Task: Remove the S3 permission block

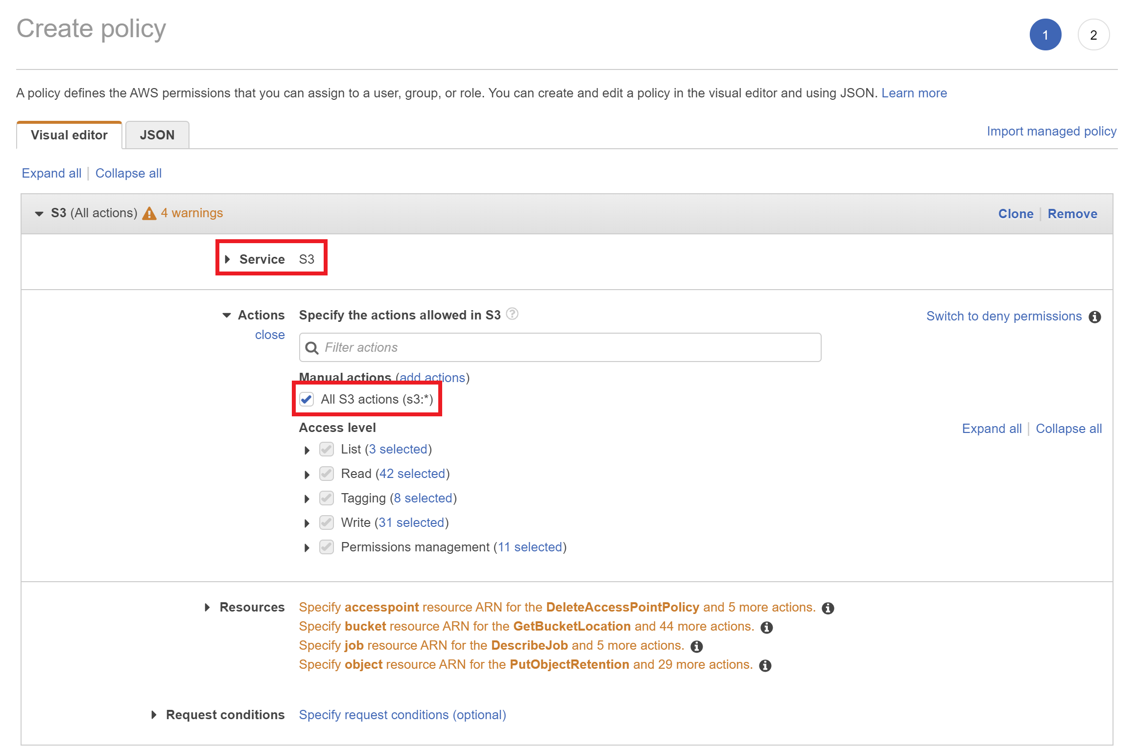Action: [1072, 214]
